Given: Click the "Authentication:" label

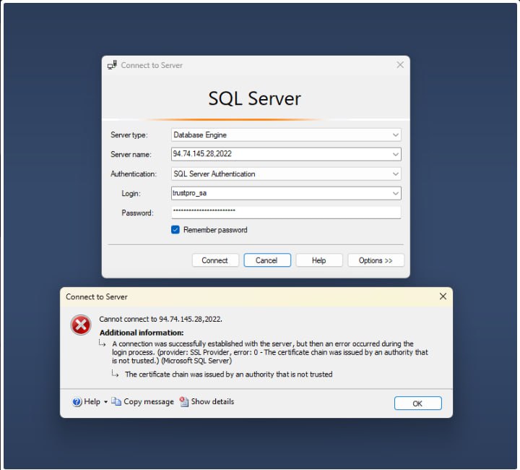Looking at the screenshot, I should [134, 174].
